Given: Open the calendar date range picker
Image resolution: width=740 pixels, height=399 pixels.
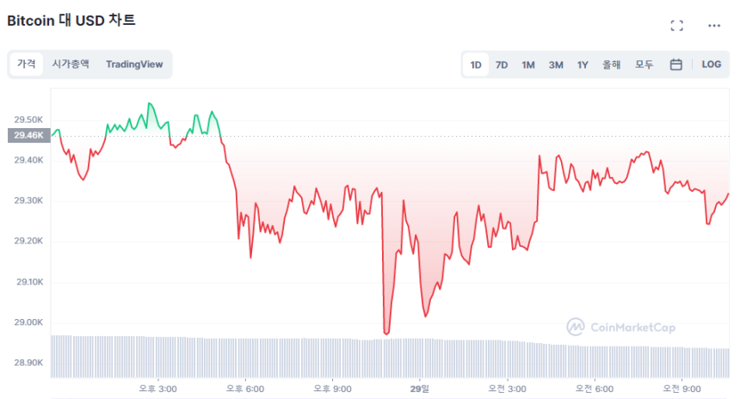Looking at the screenshot, I should [676, 64].
